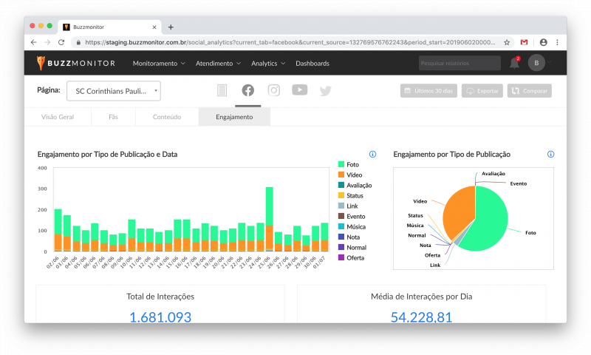
Task: Open the YouTube analytics icon
Action: (300, 89)
